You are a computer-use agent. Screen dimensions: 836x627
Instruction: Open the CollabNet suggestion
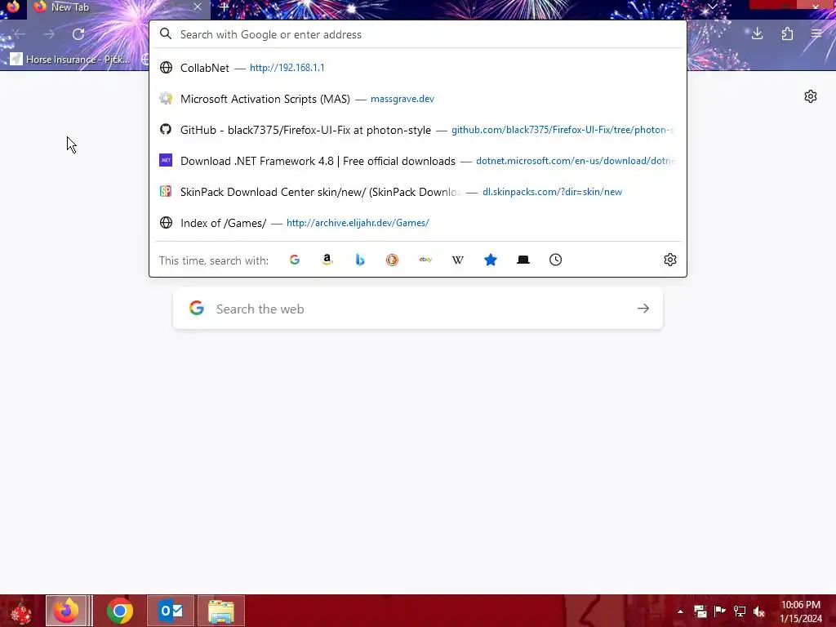pos(417,68)
